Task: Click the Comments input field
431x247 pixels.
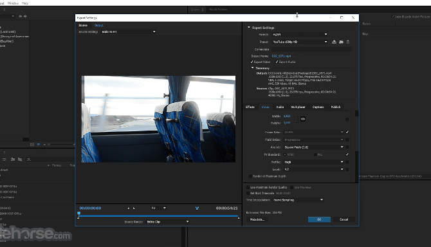Action: (x=311, y=49)
